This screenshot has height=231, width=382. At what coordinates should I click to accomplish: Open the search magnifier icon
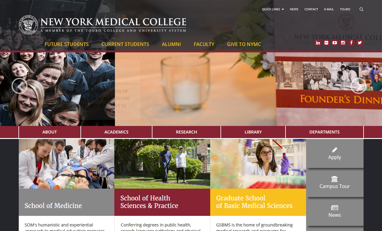361,9
